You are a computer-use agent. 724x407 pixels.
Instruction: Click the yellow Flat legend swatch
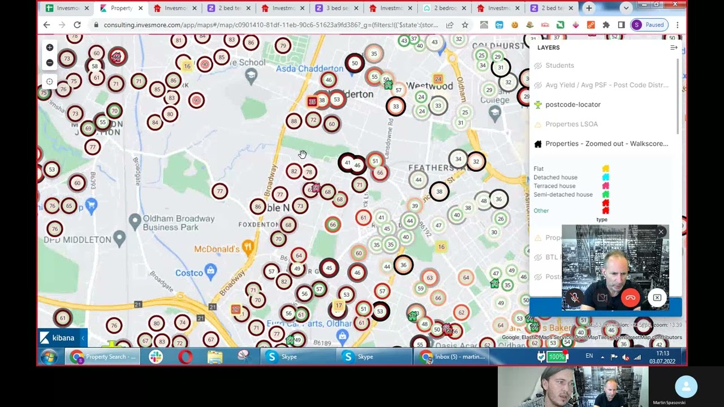tap(605, 168)
